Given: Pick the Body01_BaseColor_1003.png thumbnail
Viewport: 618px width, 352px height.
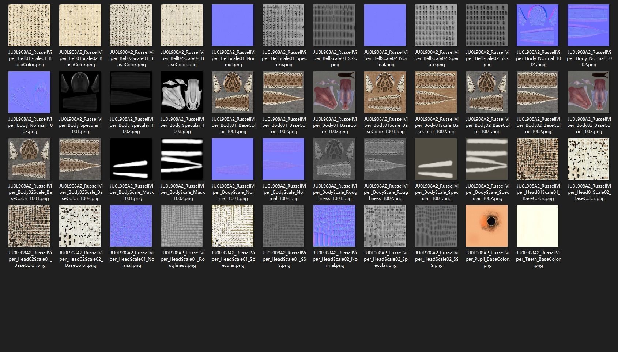Looking at the screenshot, I should [x=334, y=92].
